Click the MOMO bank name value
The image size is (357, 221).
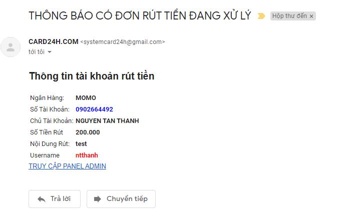86,98
